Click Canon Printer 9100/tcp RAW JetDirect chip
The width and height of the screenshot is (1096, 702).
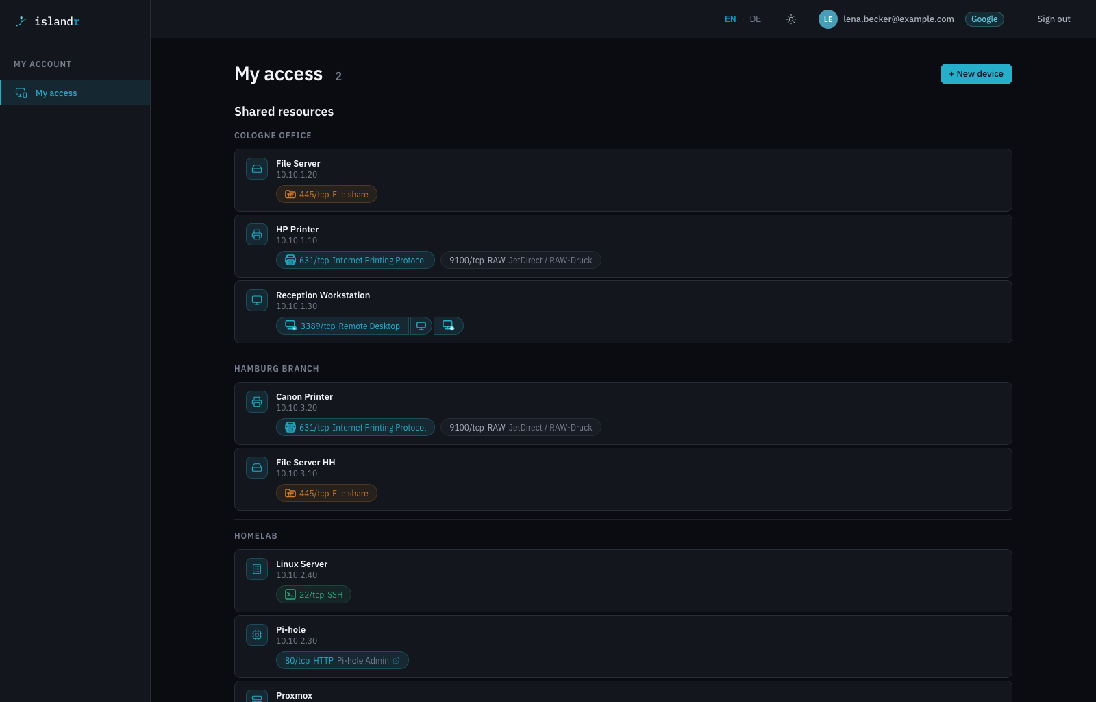521,428
